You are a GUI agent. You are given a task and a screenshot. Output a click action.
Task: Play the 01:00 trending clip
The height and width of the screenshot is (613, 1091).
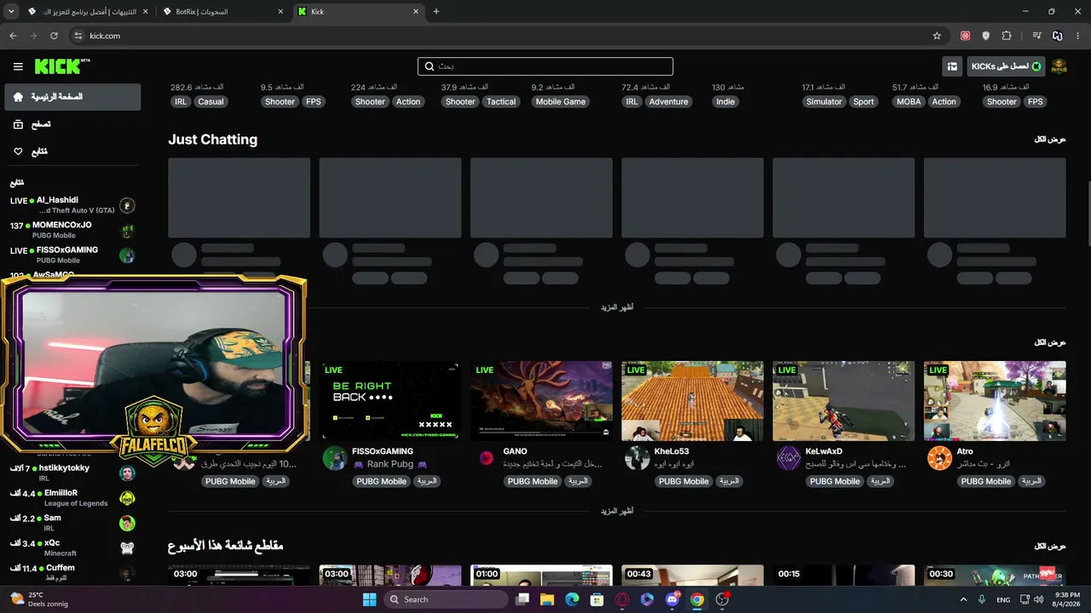click(x=541, y=576)
